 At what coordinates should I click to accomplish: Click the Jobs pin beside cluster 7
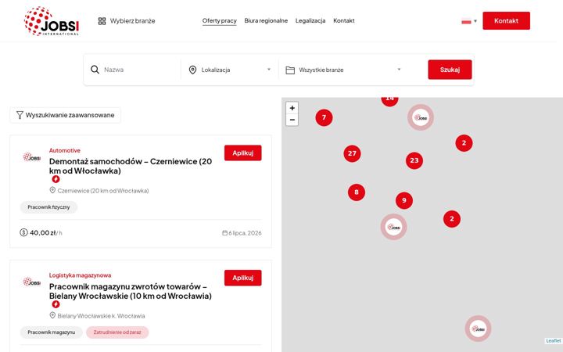(421, 117)
